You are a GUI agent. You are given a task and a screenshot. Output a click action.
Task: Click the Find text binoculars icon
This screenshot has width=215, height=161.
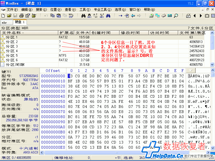(83, 16)
